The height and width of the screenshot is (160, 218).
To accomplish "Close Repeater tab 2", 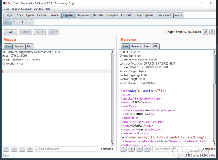I will (x=17, y=22).
